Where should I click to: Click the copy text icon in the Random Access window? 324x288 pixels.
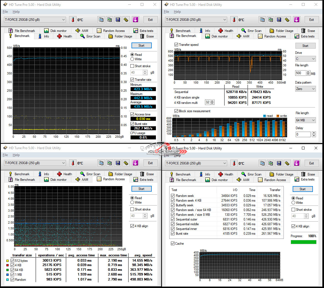click(x=101, y=163)
